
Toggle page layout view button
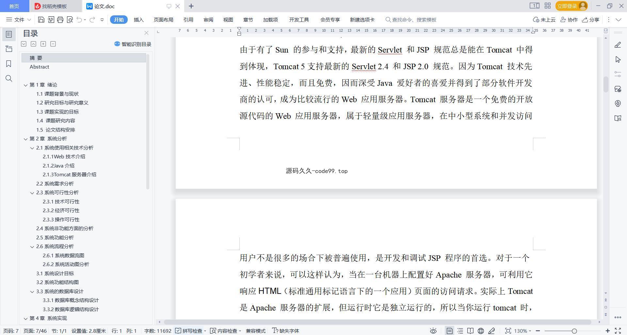pyautogui.click(x=449, y=331)
